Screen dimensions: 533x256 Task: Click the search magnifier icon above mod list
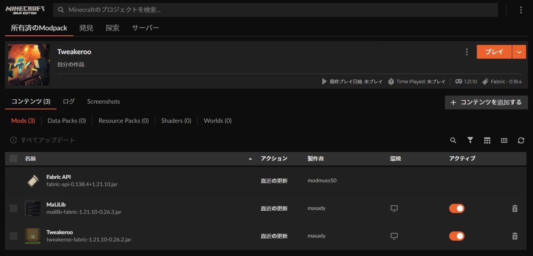coord(453,140)
